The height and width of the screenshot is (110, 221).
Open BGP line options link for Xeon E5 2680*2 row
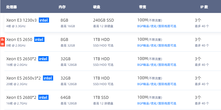point(157,104)
